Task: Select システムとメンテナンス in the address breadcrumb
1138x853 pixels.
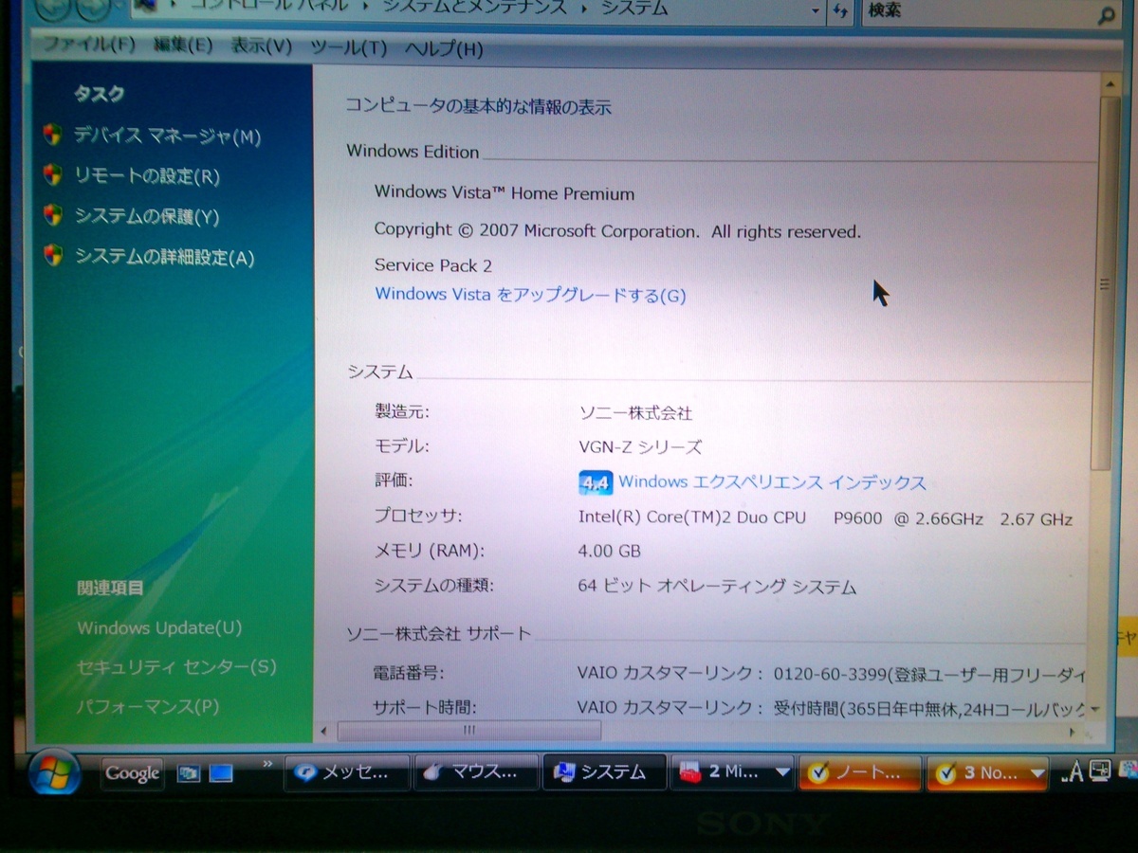Action: click(x=475, y=9)
